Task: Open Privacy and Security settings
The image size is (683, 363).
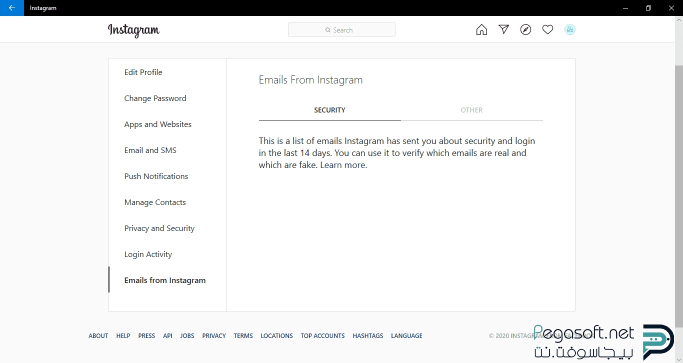Action: [167, 228]
